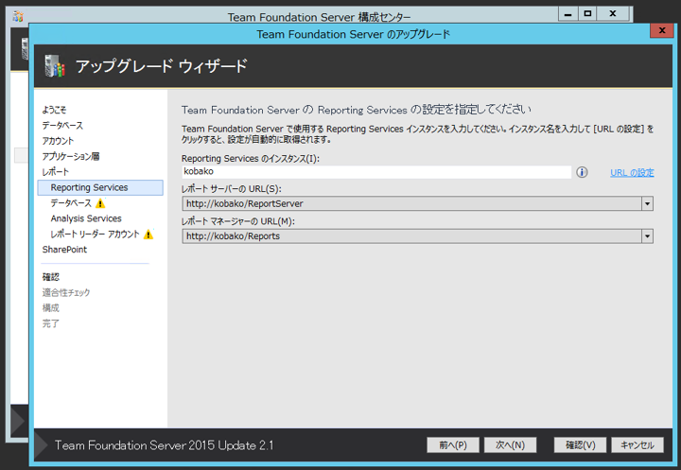The width and height of the screenshot is (681, 470).
Task: Click the 完了 step label
Action: [51, 323]
